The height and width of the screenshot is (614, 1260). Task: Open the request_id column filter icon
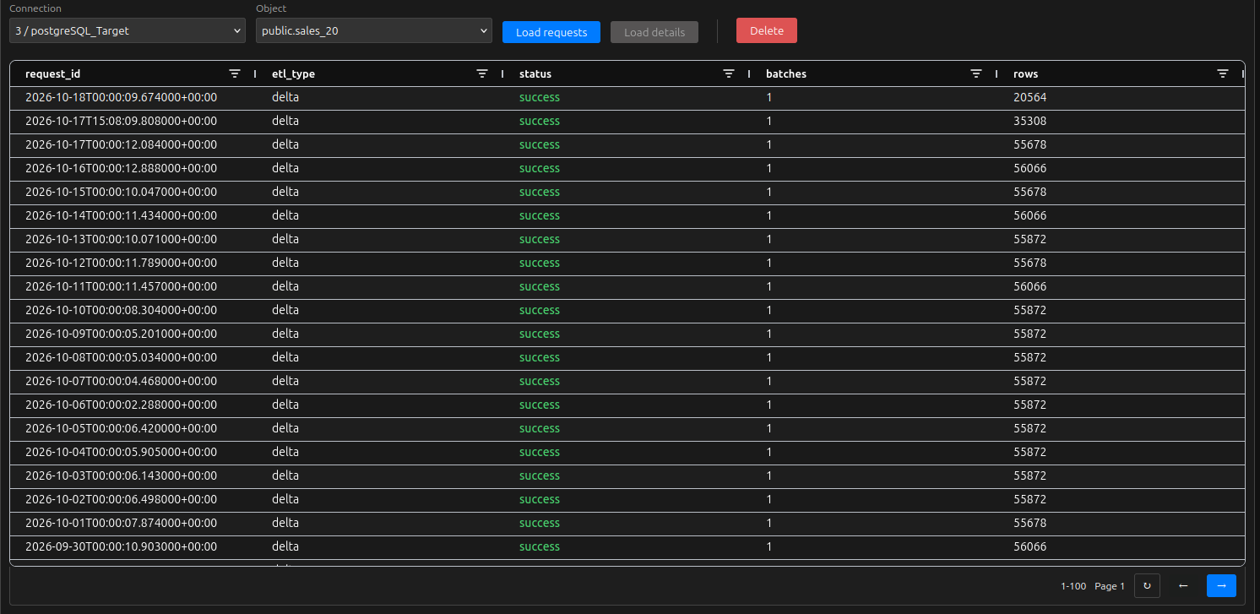click(x=235, y=73)
